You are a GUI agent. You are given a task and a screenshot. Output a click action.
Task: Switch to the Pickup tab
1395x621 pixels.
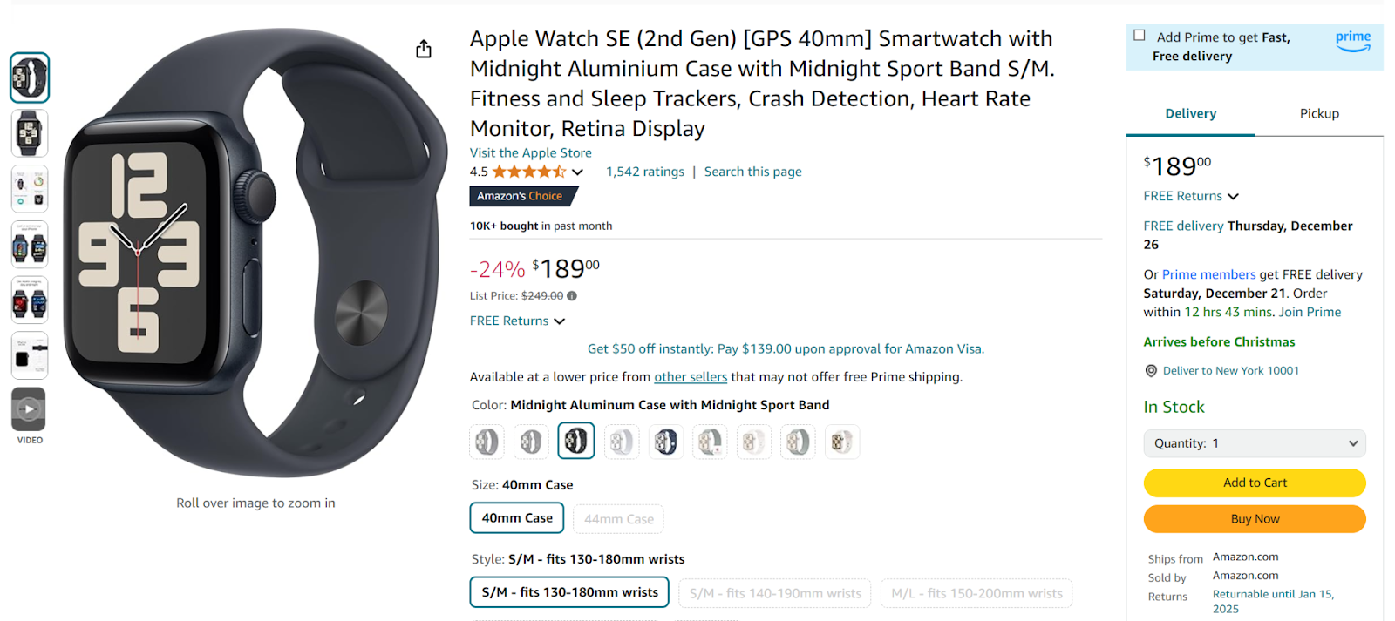pos(1318,113)
